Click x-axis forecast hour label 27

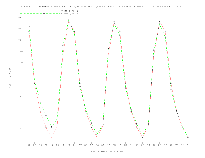coord(80,145)
